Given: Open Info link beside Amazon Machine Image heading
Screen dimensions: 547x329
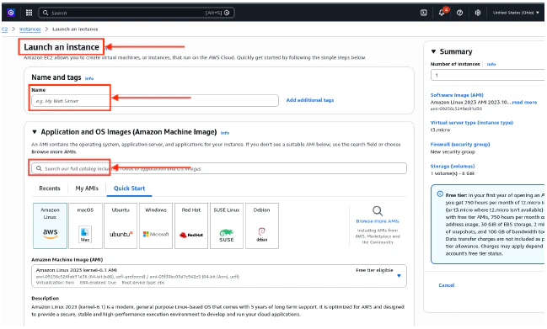Looking at the screenshot, I should click(x=225, y=133).
